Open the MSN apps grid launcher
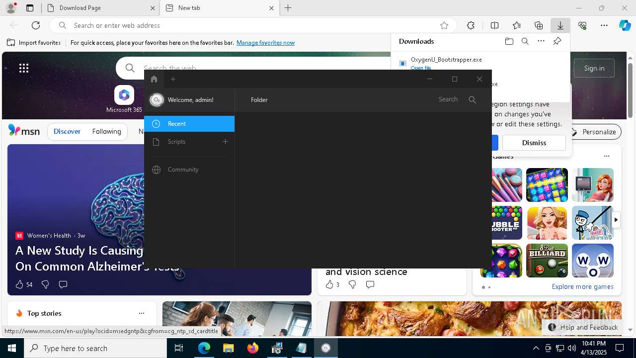636x358 pixels. click(24, 68)
